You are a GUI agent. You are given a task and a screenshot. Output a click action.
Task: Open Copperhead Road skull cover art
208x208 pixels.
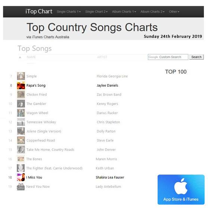click(21, 140)
